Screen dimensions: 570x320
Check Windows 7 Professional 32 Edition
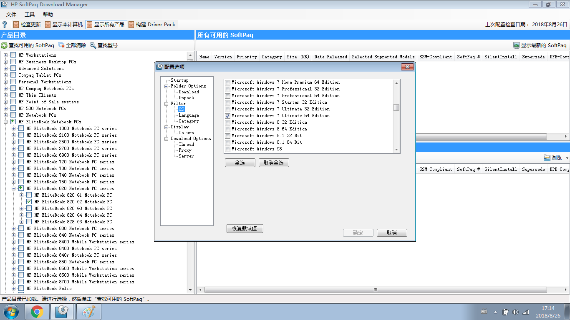coord(227,89)
